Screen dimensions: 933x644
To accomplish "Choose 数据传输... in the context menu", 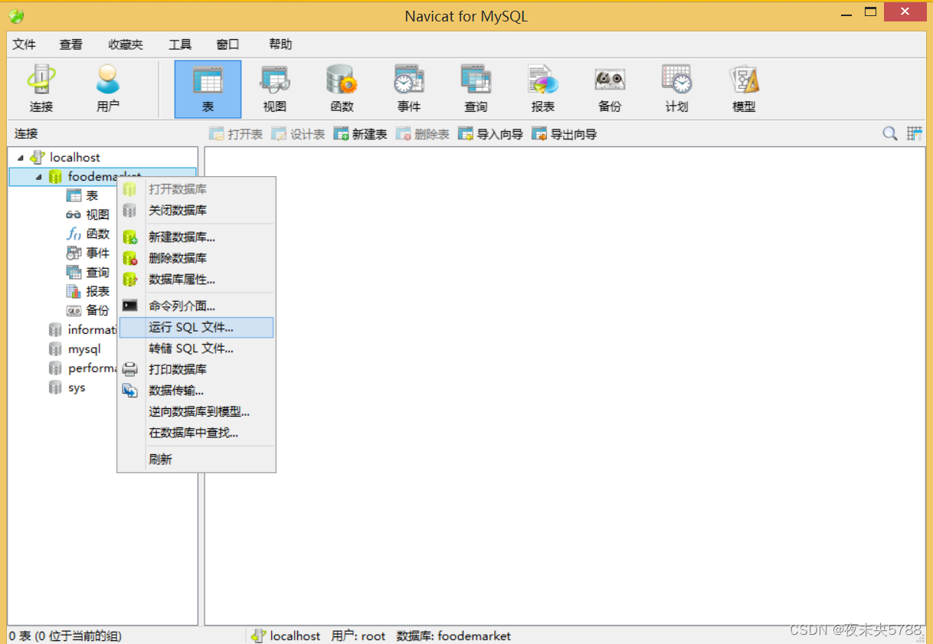I will pyautogui.click(x=196, y=391).
